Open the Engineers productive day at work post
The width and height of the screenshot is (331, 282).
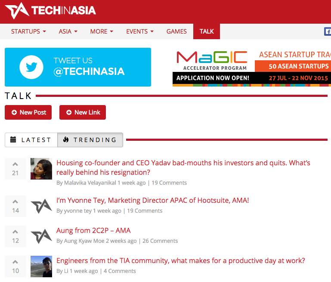pos(181,260)
